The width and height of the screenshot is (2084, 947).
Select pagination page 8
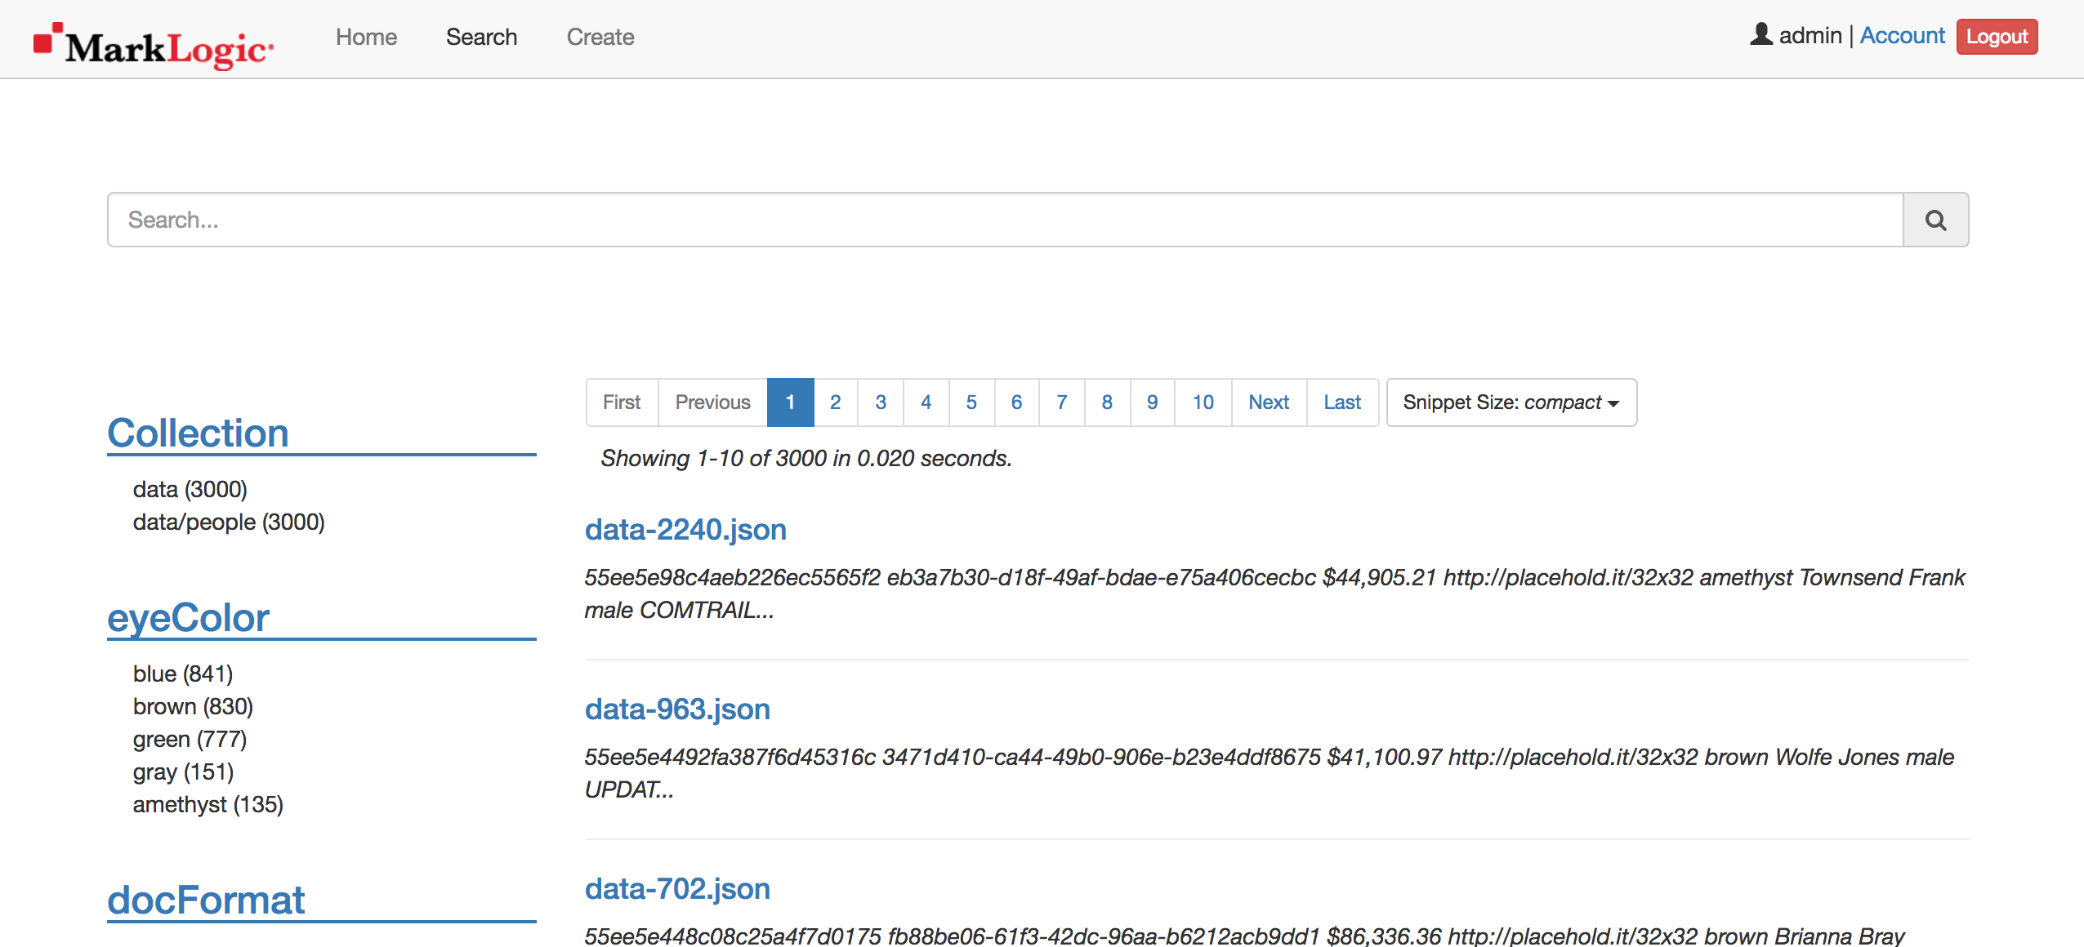click(x=1107, y=402)
